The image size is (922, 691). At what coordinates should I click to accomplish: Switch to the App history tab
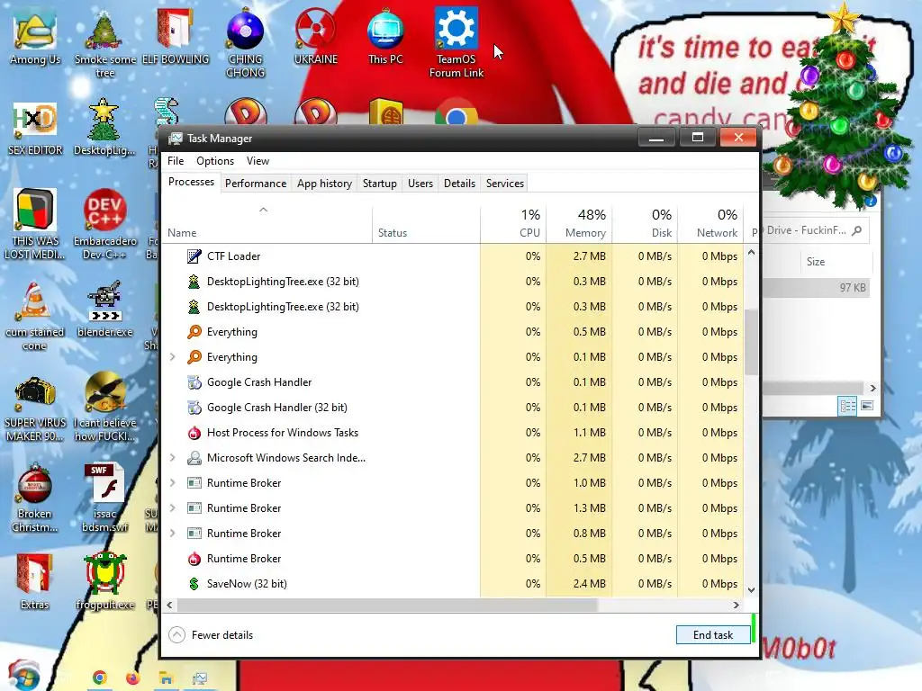324,184
